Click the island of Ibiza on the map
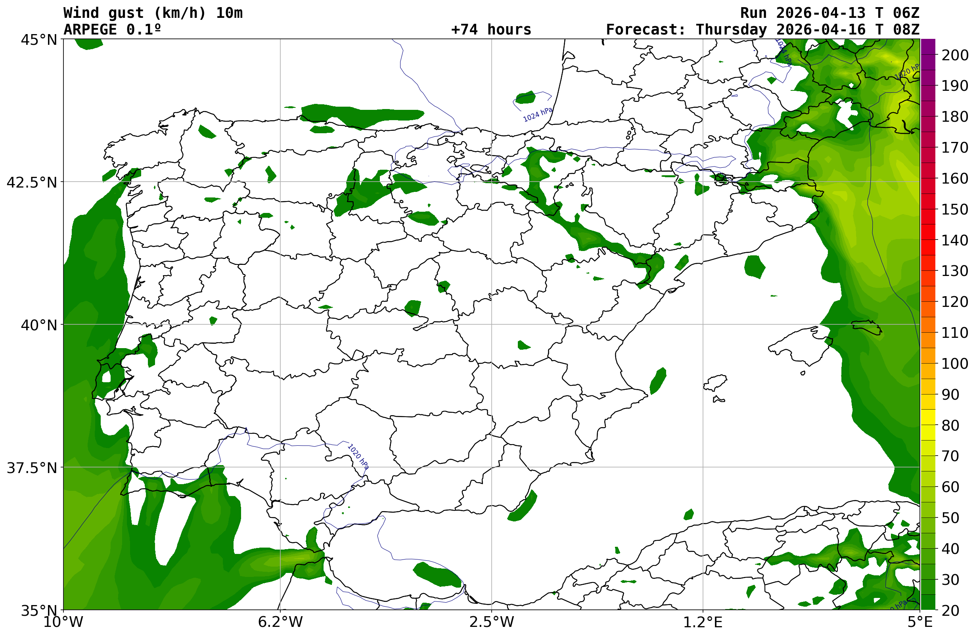Screen dimensions: 975x636 (x=715, y=382)
